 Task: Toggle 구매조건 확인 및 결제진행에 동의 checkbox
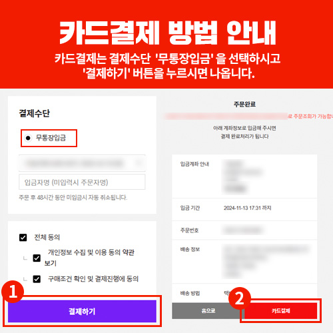[x=37, y=279]
